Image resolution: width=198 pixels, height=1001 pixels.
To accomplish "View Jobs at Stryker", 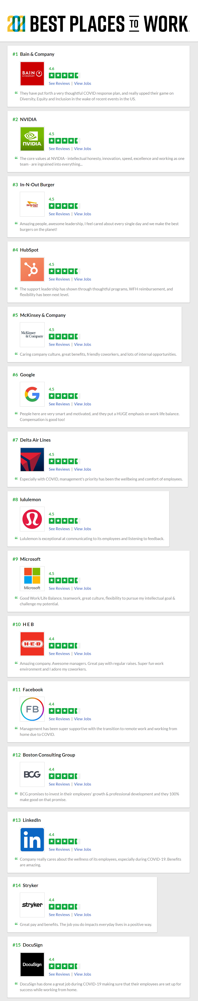I will (x=83, y=915).
